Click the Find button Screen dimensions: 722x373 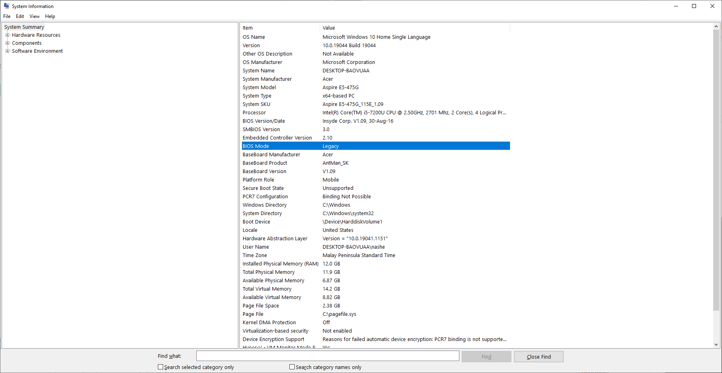pyautogui.click(x=486, y=357)
